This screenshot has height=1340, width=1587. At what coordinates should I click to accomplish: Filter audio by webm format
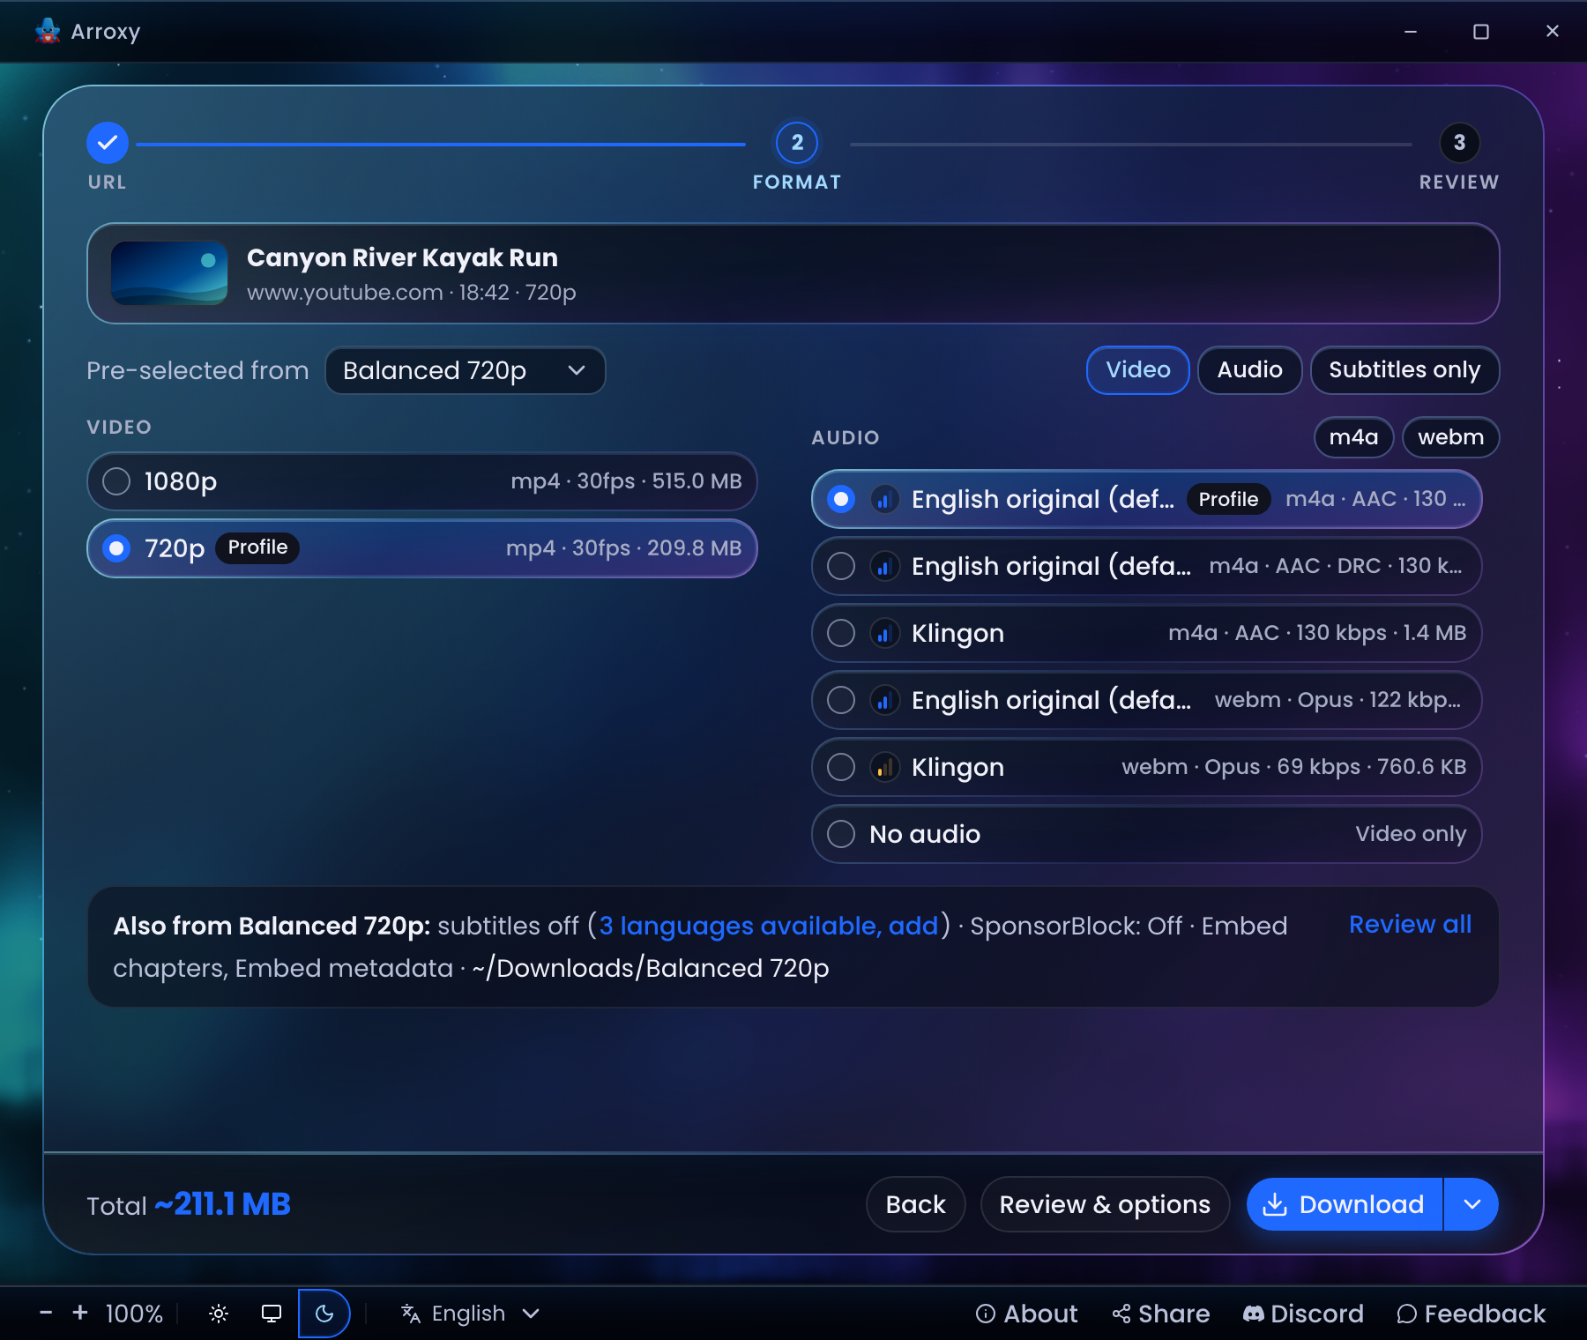(x=1450, y=437)
